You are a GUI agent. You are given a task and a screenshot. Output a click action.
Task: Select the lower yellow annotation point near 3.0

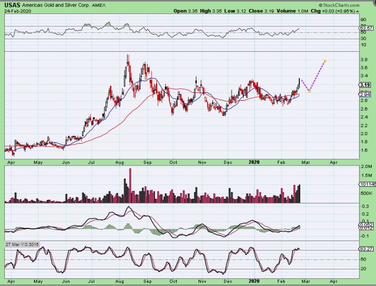(309, 91)
